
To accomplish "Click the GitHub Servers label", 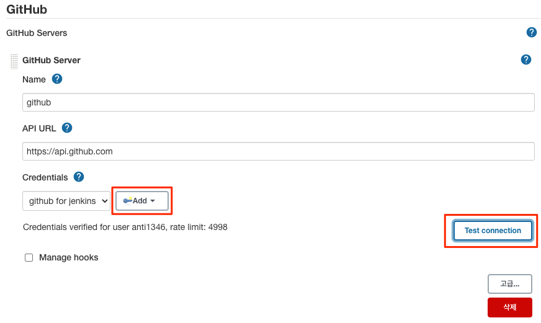I will [x=37, y=33].
